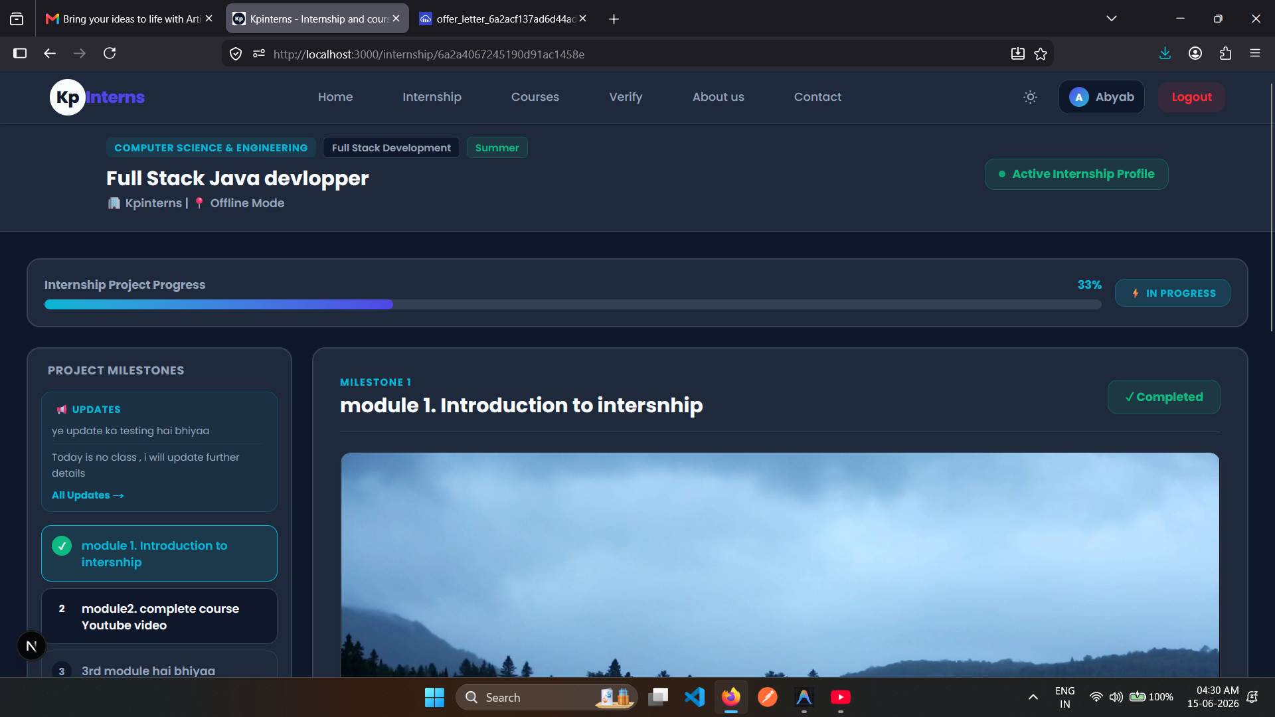This screenshot has height=717, width=1275.
Task: Select module2 complete course Youtube video milestone
Action: 159,617
